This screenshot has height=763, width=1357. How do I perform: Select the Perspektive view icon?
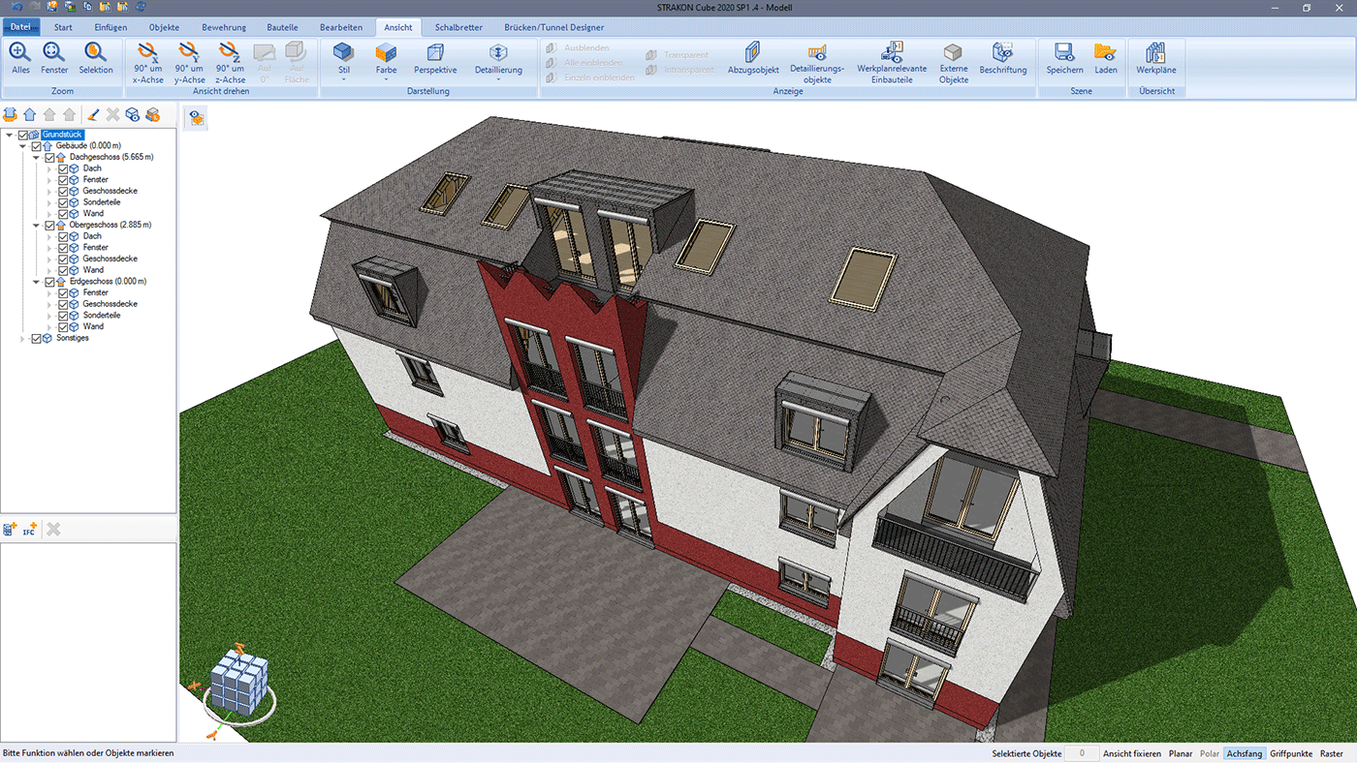coord(435,56)
